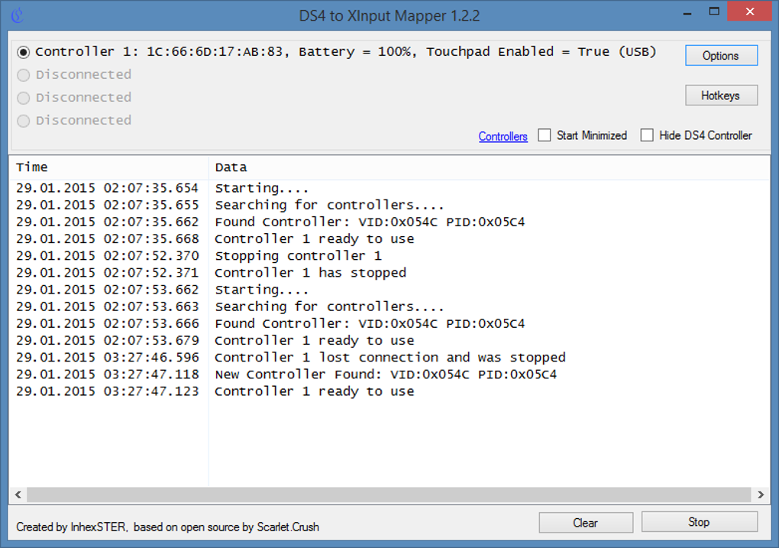The width and height of the screenshot is (779, 548).
Task: Select the Controller 1 radio button
Action: (24, 52)
